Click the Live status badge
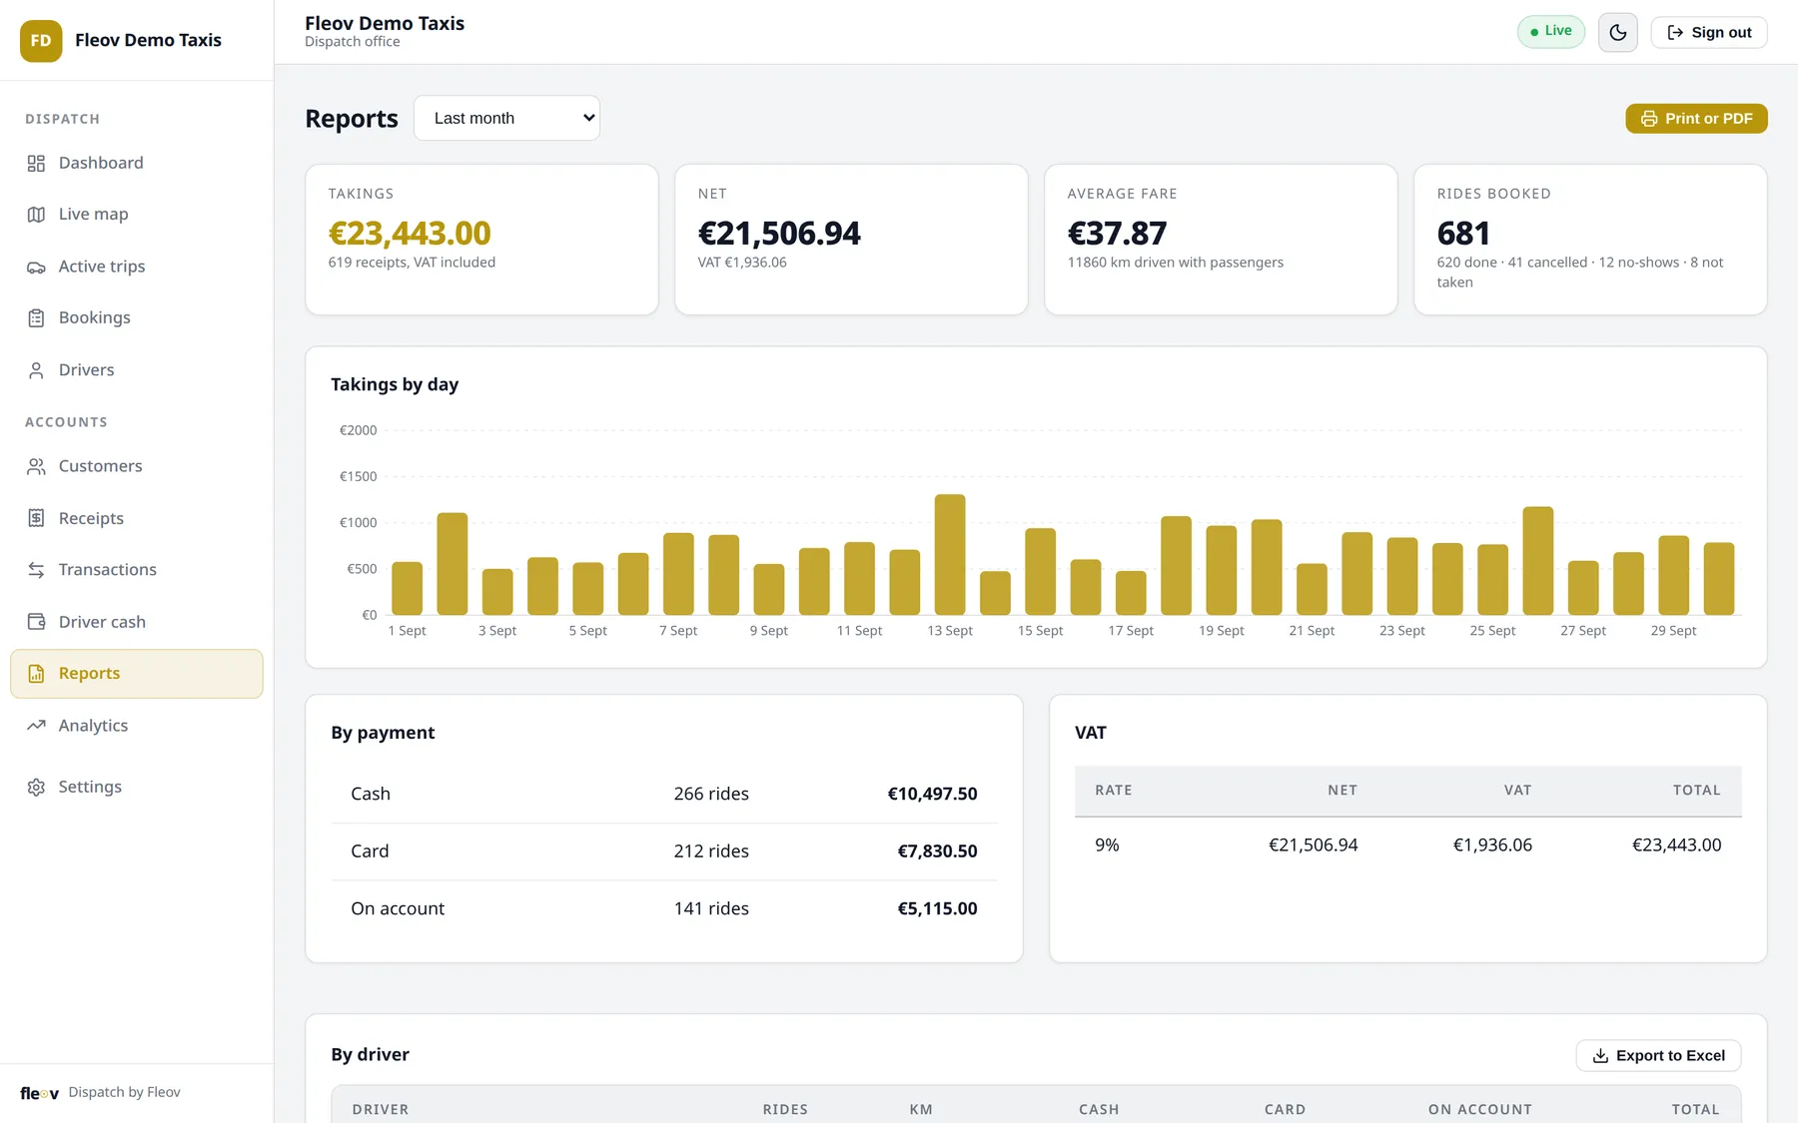Viewport: 1798px width, 1123px height. (1550, 31)
